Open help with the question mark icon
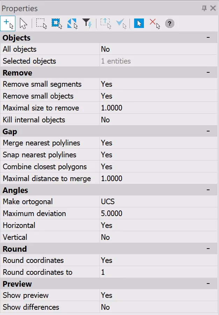Screen dimensions: 219x315 [170, 23]
